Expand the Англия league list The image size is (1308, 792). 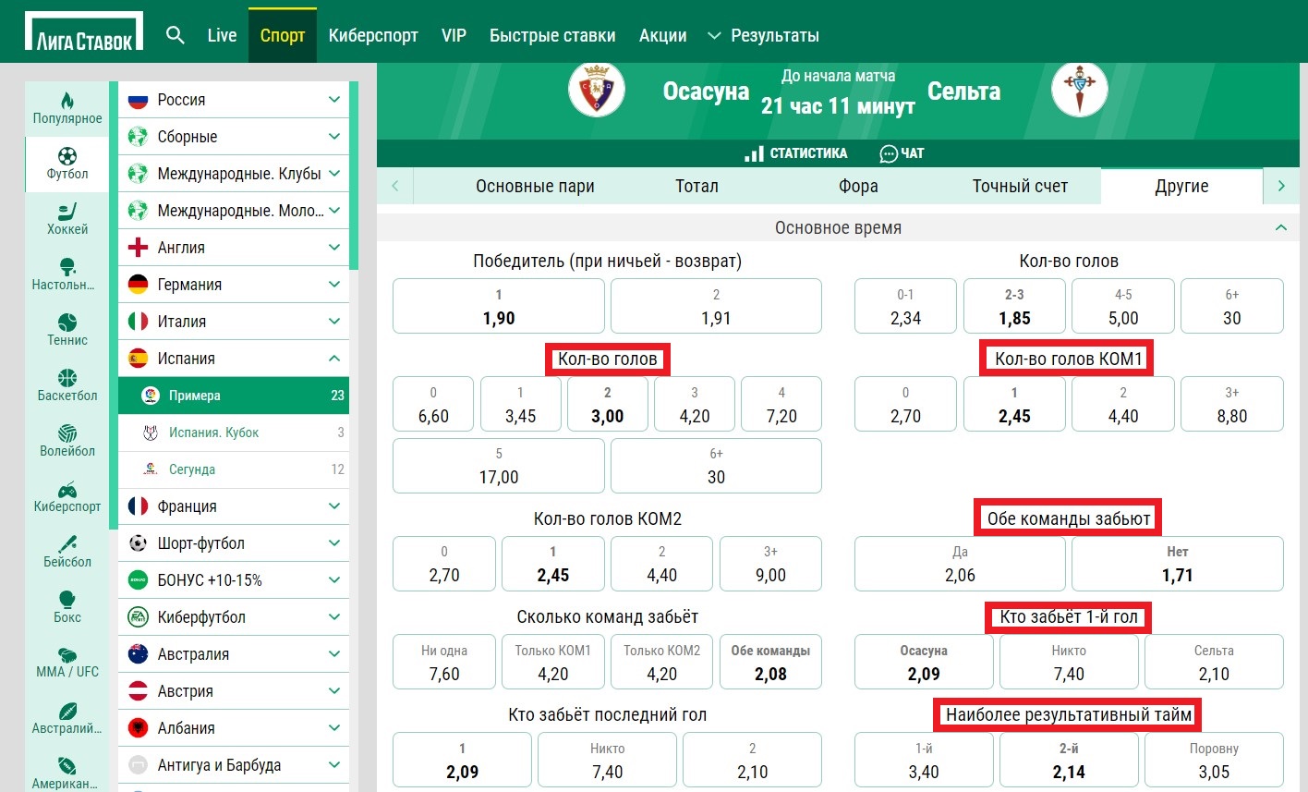[x=333, y=248]
